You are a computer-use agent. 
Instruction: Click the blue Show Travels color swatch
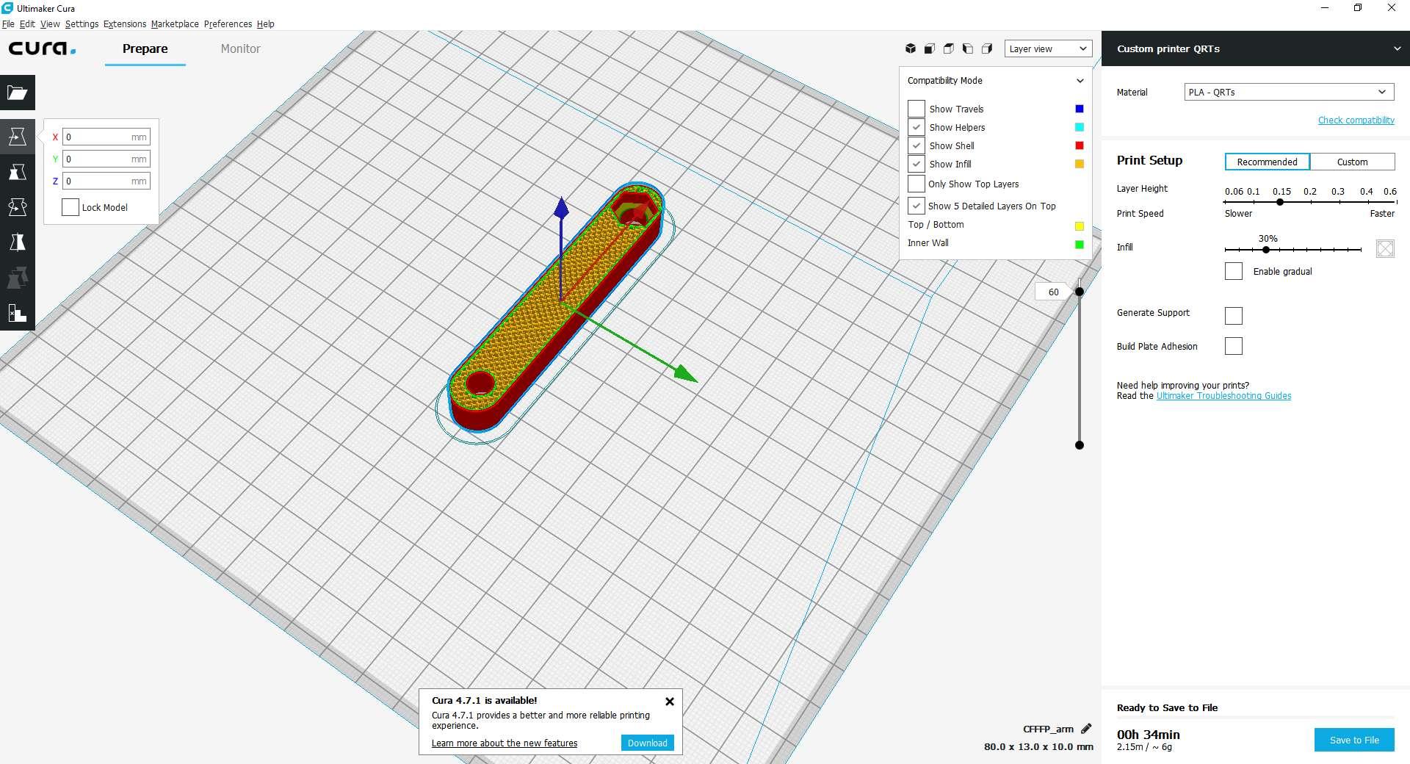[1080, 109]
